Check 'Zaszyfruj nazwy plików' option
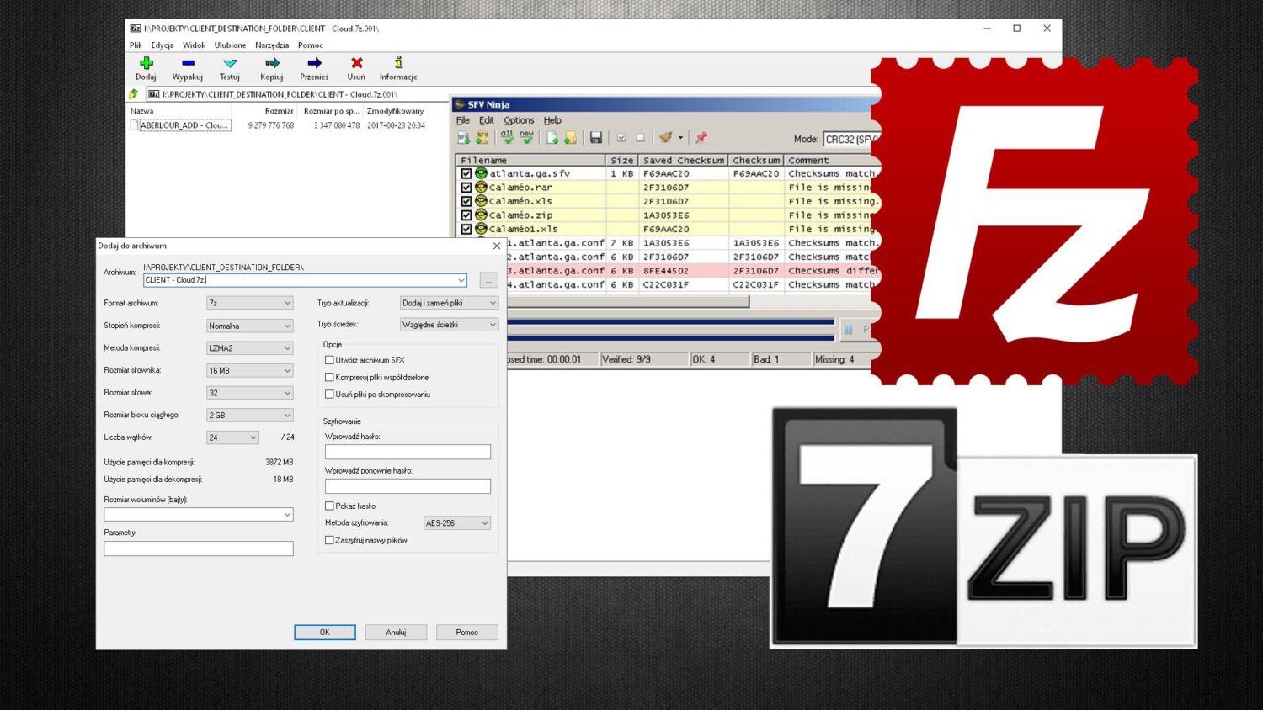The image size is (1263, 710). (329, 541)
